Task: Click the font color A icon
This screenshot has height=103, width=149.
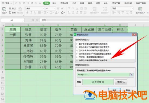Action: pyautogui.click(x=56, y=12)
